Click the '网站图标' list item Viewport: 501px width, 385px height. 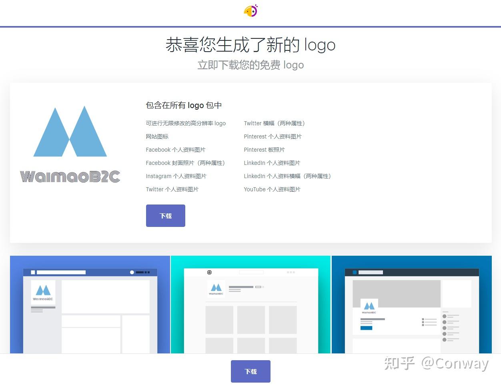(157, 136)
